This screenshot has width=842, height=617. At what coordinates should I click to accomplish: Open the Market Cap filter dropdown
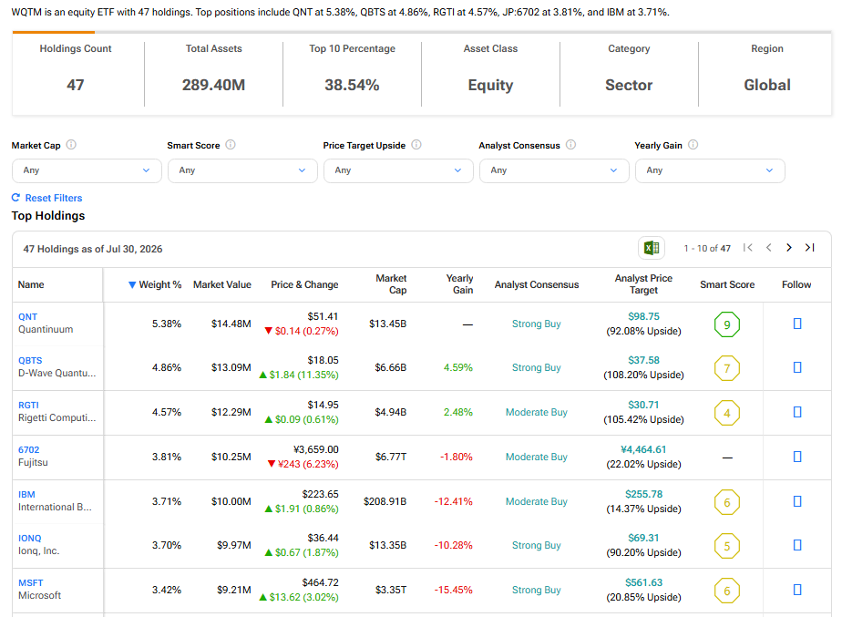pos(87,170)
